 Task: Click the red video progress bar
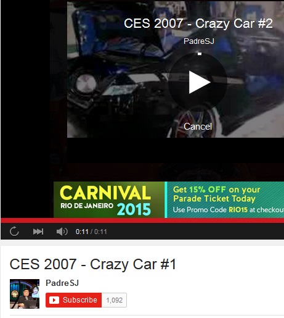142,220
